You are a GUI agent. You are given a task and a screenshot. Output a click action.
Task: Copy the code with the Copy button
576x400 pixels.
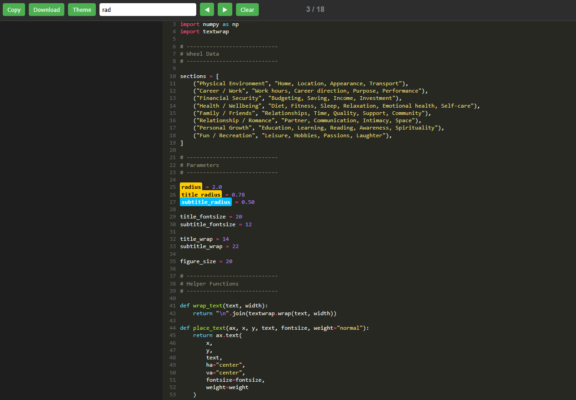[x=14, y=10]
